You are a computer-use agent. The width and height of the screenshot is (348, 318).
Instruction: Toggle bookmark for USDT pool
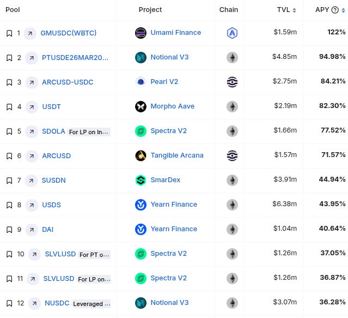coord(9,107)
